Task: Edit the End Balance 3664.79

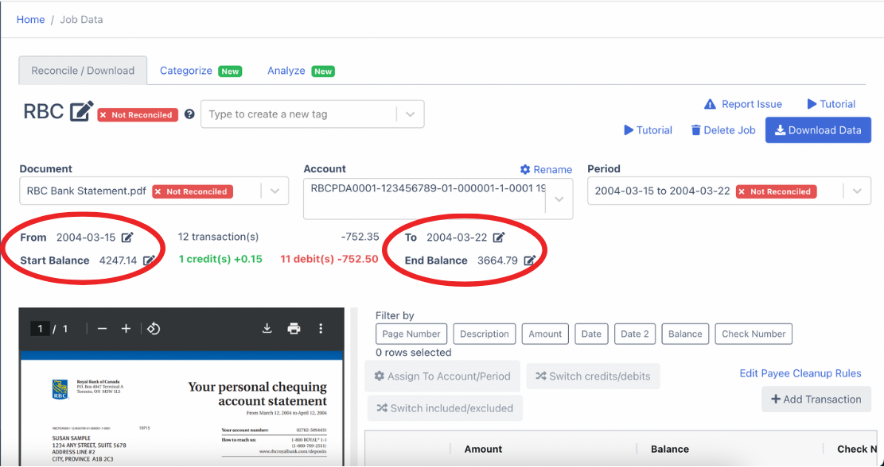Action: tap(529, 261)
